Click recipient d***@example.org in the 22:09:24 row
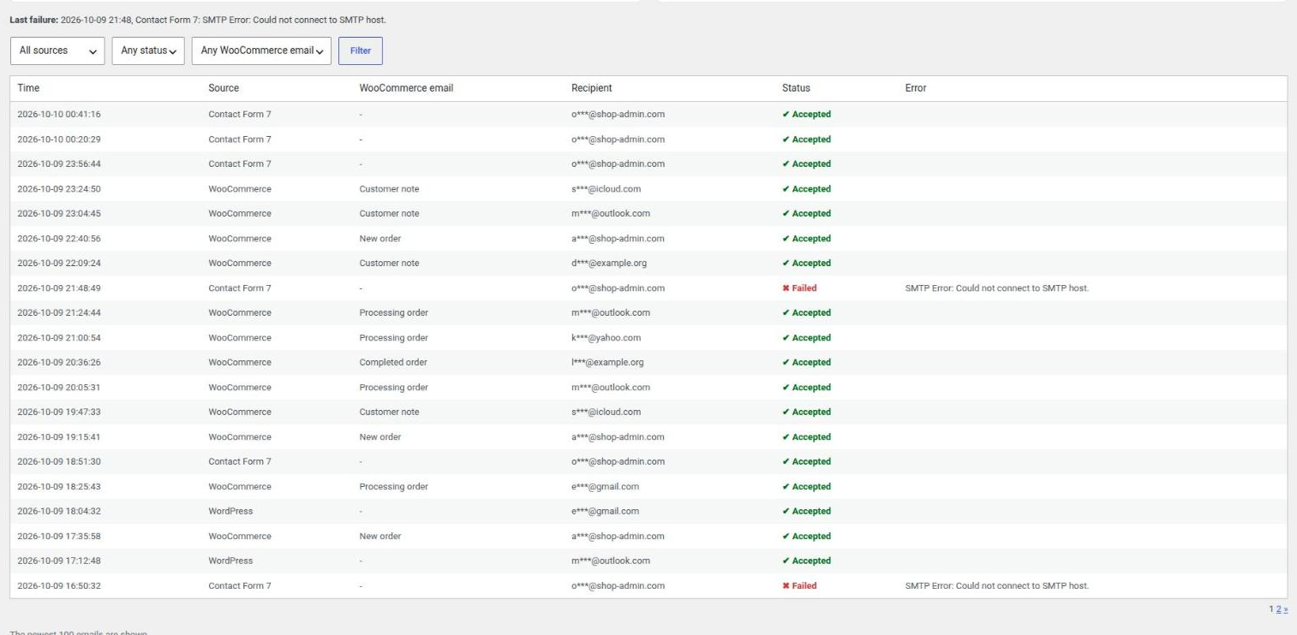Image resolution: width=1297 pixels, height=635 pixels. pyautogui.click(x=609, y=263)
